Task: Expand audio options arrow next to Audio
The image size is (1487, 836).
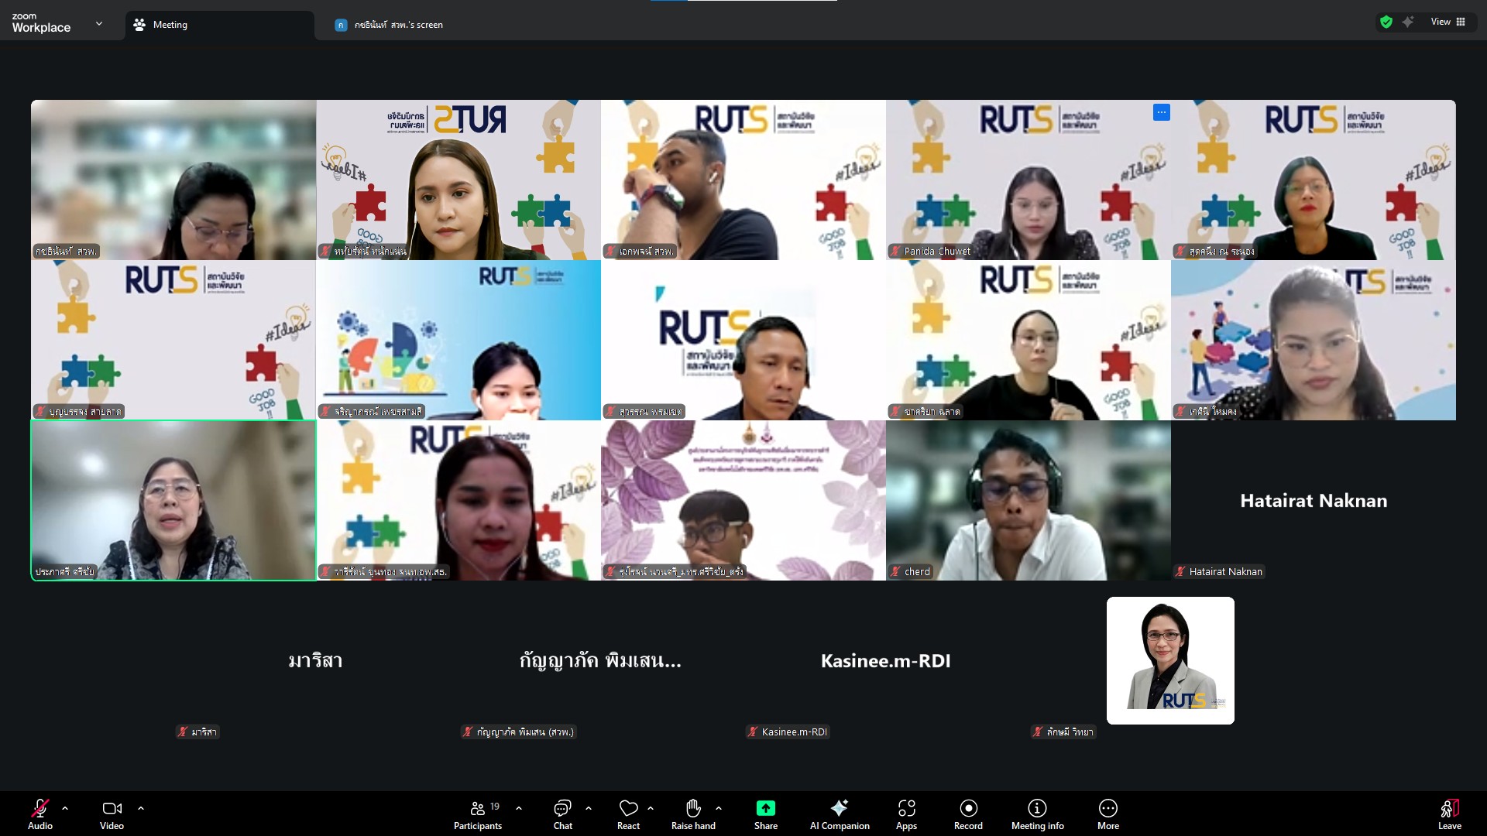Action: [x=65, y=808]
